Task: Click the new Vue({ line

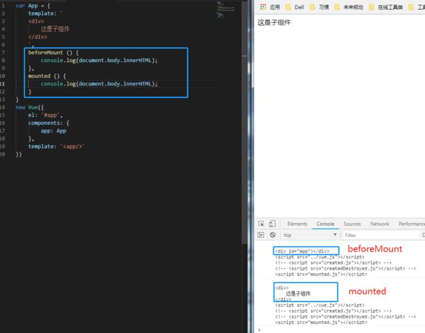Action: (x=29, y=107)
